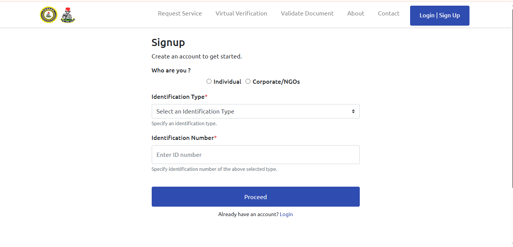Viewport: 513px width, 247px height.
Task: Open the Contact page link
Action: tap(389, 14)
